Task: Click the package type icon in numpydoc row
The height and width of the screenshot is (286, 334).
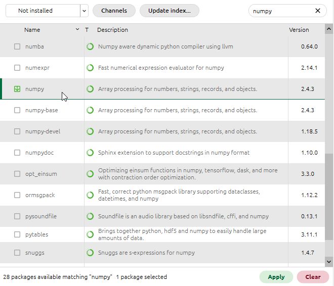Action: point(90,153)
